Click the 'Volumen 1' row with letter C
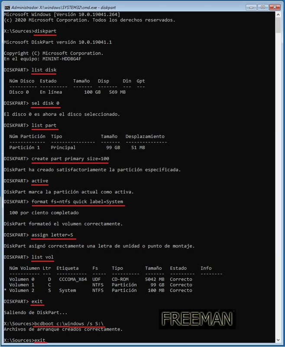The image size is (285, 347). tap(101, 285)
